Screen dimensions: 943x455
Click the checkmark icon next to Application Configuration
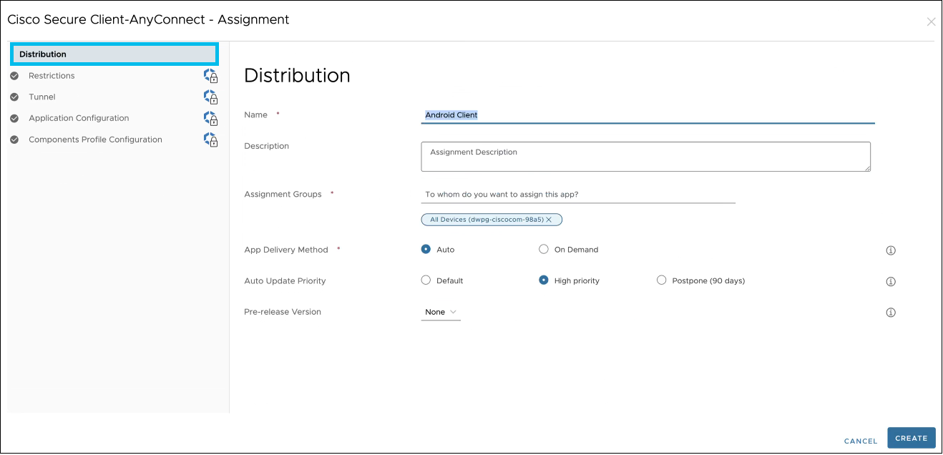tap(14, 119)
